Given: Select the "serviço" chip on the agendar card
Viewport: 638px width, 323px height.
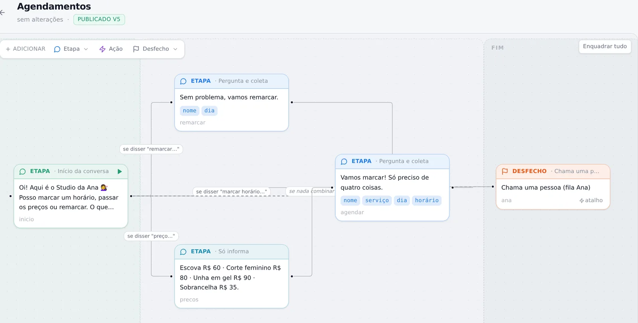Looking at the screenshot, I should (377, 200).
